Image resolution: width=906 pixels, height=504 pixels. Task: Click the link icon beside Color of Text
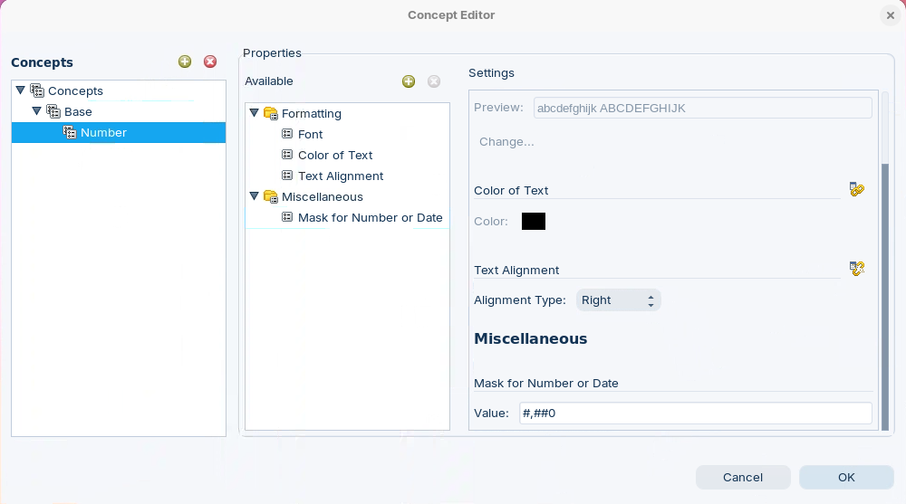click(856, 189)
